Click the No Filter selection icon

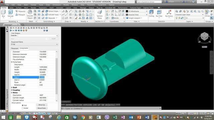tap(159, 14)
